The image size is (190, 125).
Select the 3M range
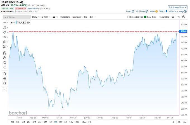(34, 122)
